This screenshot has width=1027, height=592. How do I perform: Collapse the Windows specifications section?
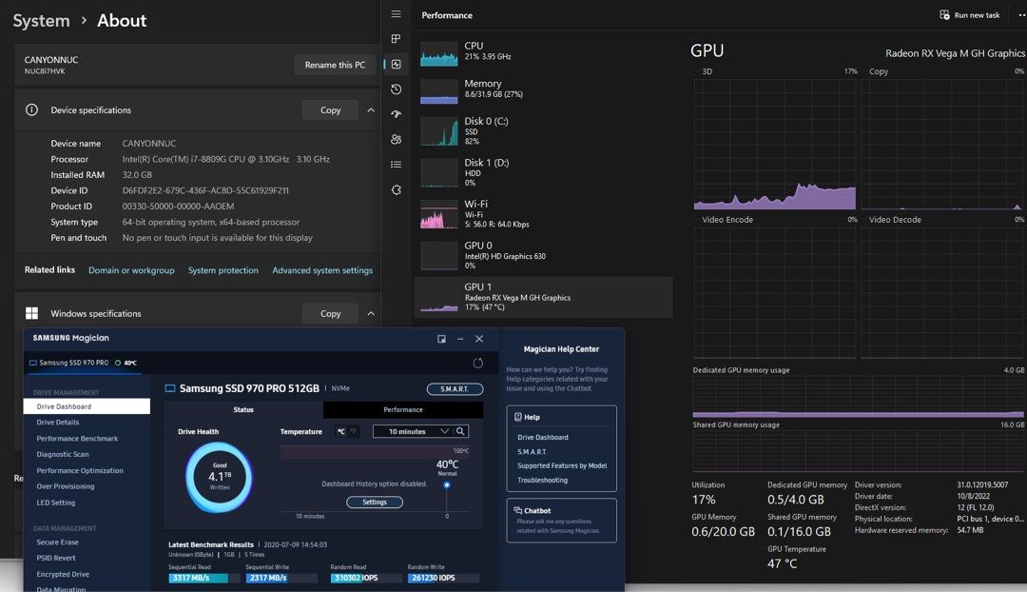click(x=371, y=313)
